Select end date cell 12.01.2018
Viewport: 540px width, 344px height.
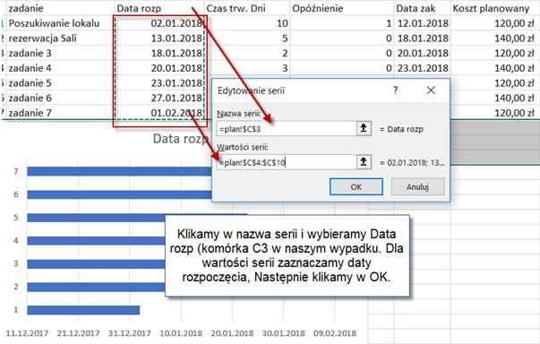[x=423, y=23]
